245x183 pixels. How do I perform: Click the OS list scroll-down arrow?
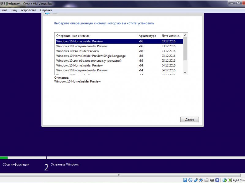coord(185,73)
